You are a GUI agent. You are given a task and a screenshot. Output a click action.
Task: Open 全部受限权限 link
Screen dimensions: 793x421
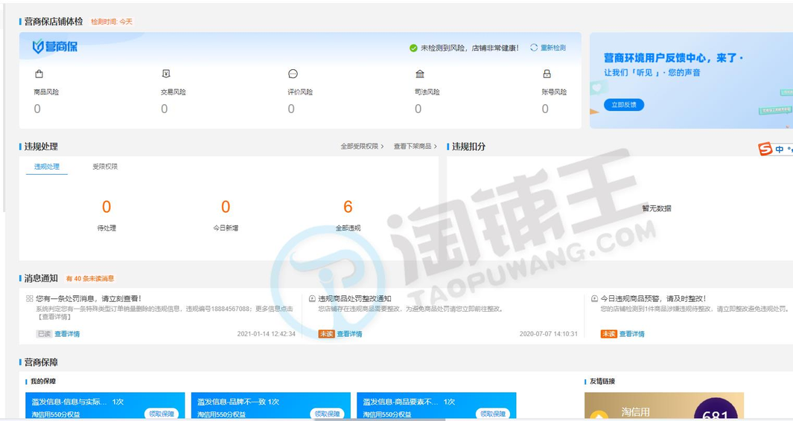tap(362, 146)
